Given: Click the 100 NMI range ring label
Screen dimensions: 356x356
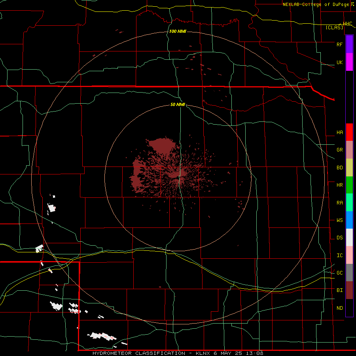Looking at the screenshot, I should 178,31.
